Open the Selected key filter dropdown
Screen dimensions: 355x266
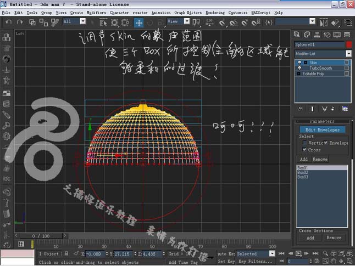click(x=272, y=253)
